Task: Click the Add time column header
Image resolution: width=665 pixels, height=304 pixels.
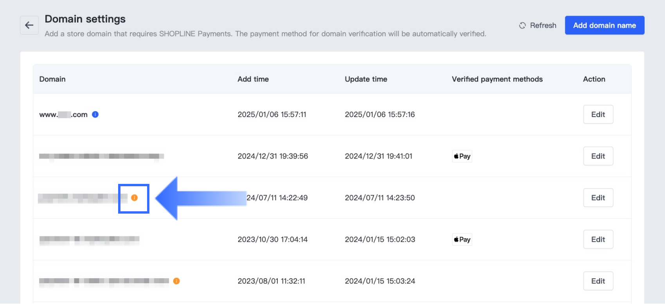Action: 253,79
